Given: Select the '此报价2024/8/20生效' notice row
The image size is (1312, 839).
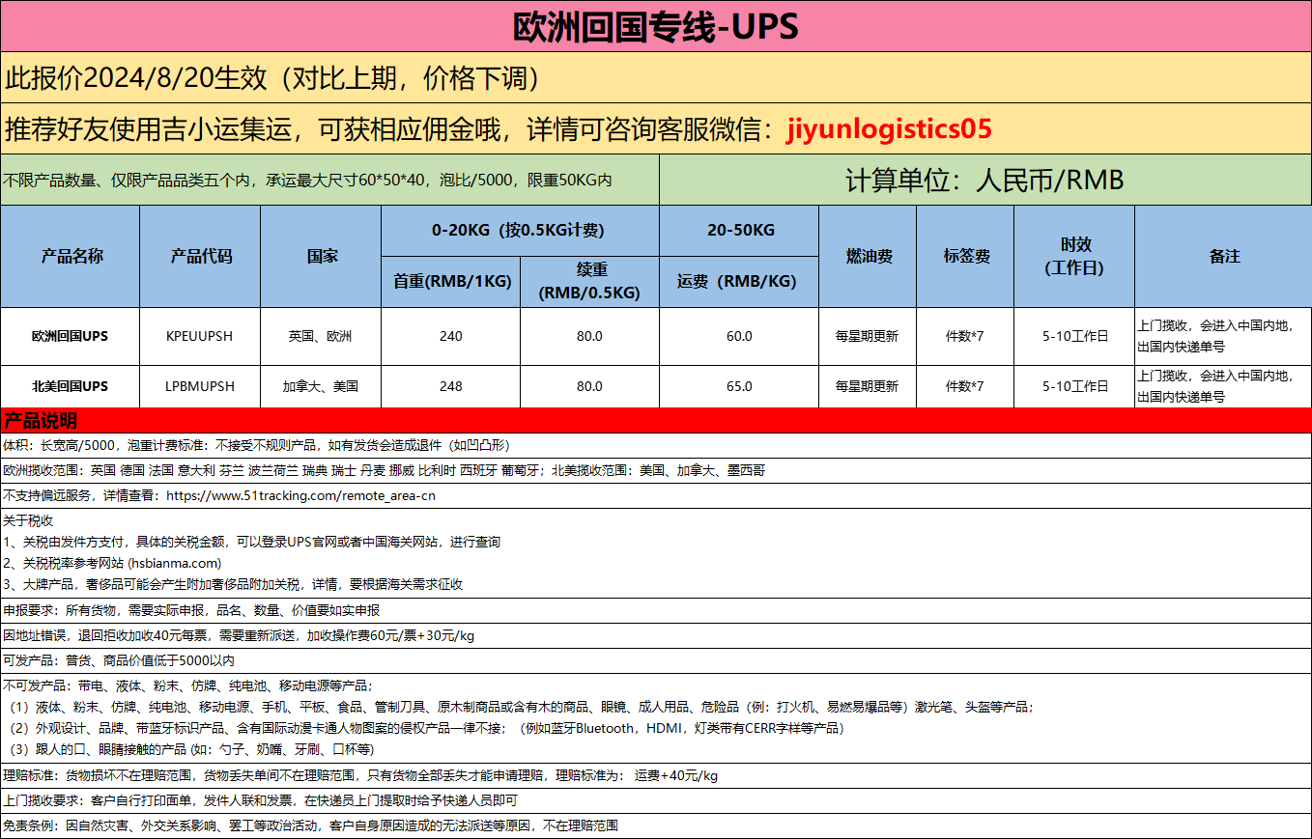Looking at the screenshot, I should (656, 77).
